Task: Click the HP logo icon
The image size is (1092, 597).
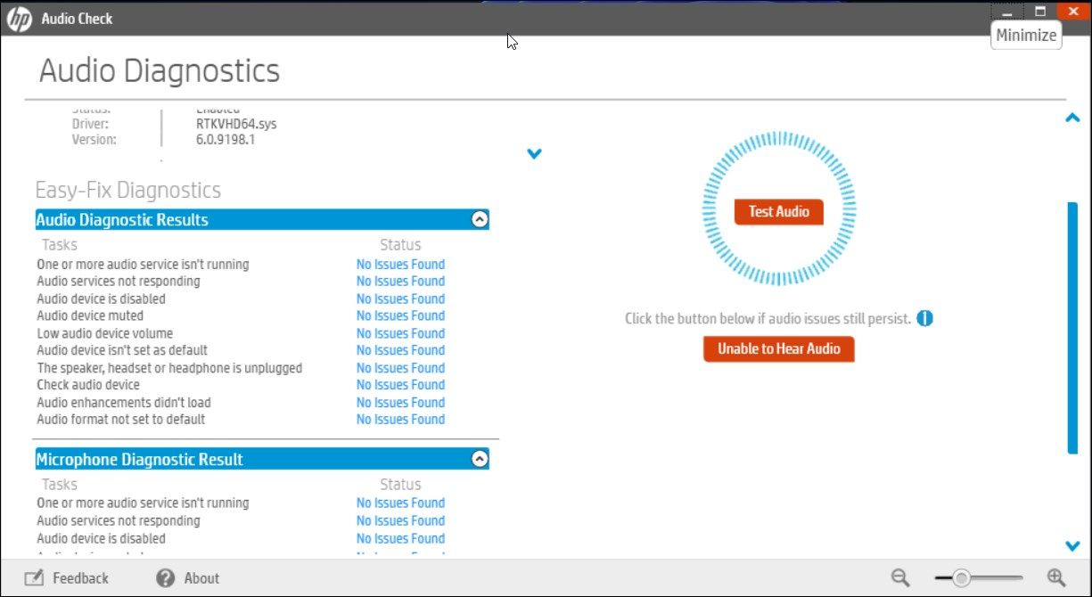Action: [19, 17]
